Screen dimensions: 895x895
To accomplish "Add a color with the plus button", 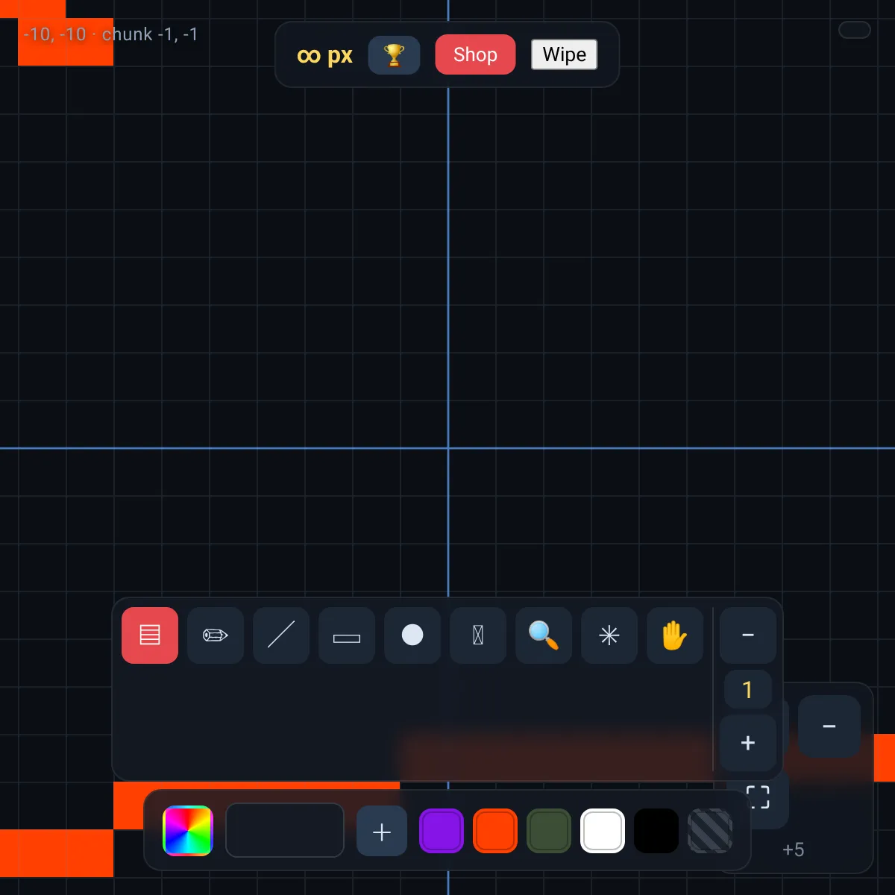I will [x=382, y=831].
